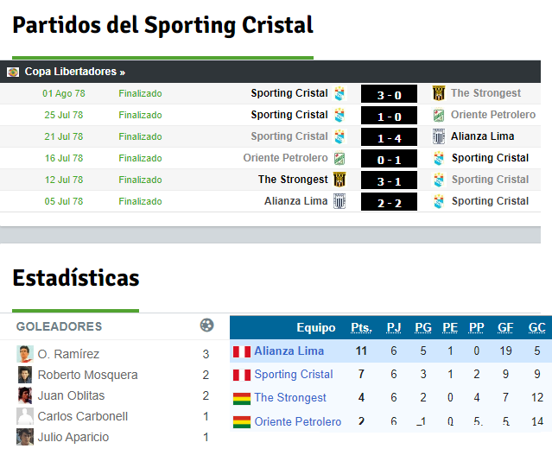The width and height of the screenshot is (552, 455).
Task: Click Oriente Petrolero crest in 25 Jul row
Action: (438, 115)
